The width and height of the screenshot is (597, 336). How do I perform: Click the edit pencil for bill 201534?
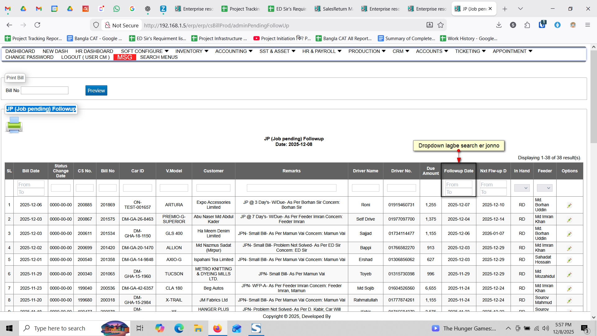(x=569, y=234)
